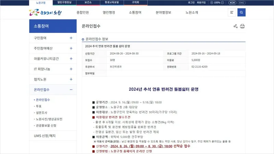Click the print page icon
The height and width of the screenshot is (154, 274).
pos(242,26)
